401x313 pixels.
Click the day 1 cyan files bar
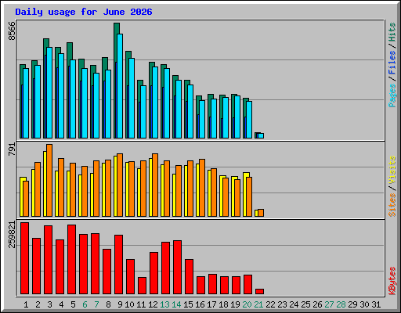pyautogui.click(x=26, y=103)
